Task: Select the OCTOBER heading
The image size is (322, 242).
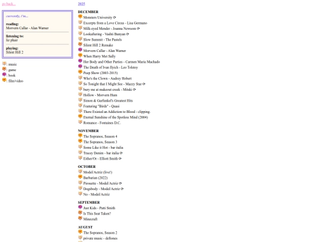Action: [x=86, y=167]
